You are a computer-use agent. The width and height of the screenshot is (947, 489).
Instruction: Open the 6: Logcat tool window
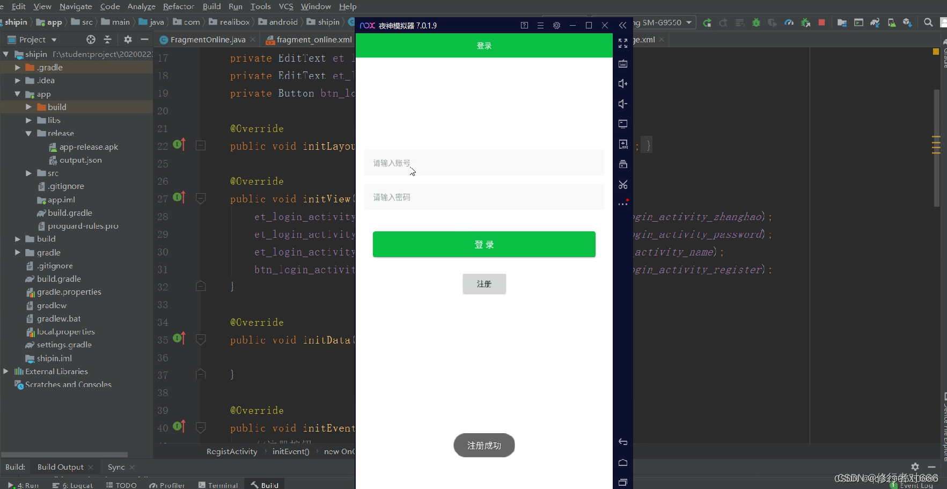point(72,485)
